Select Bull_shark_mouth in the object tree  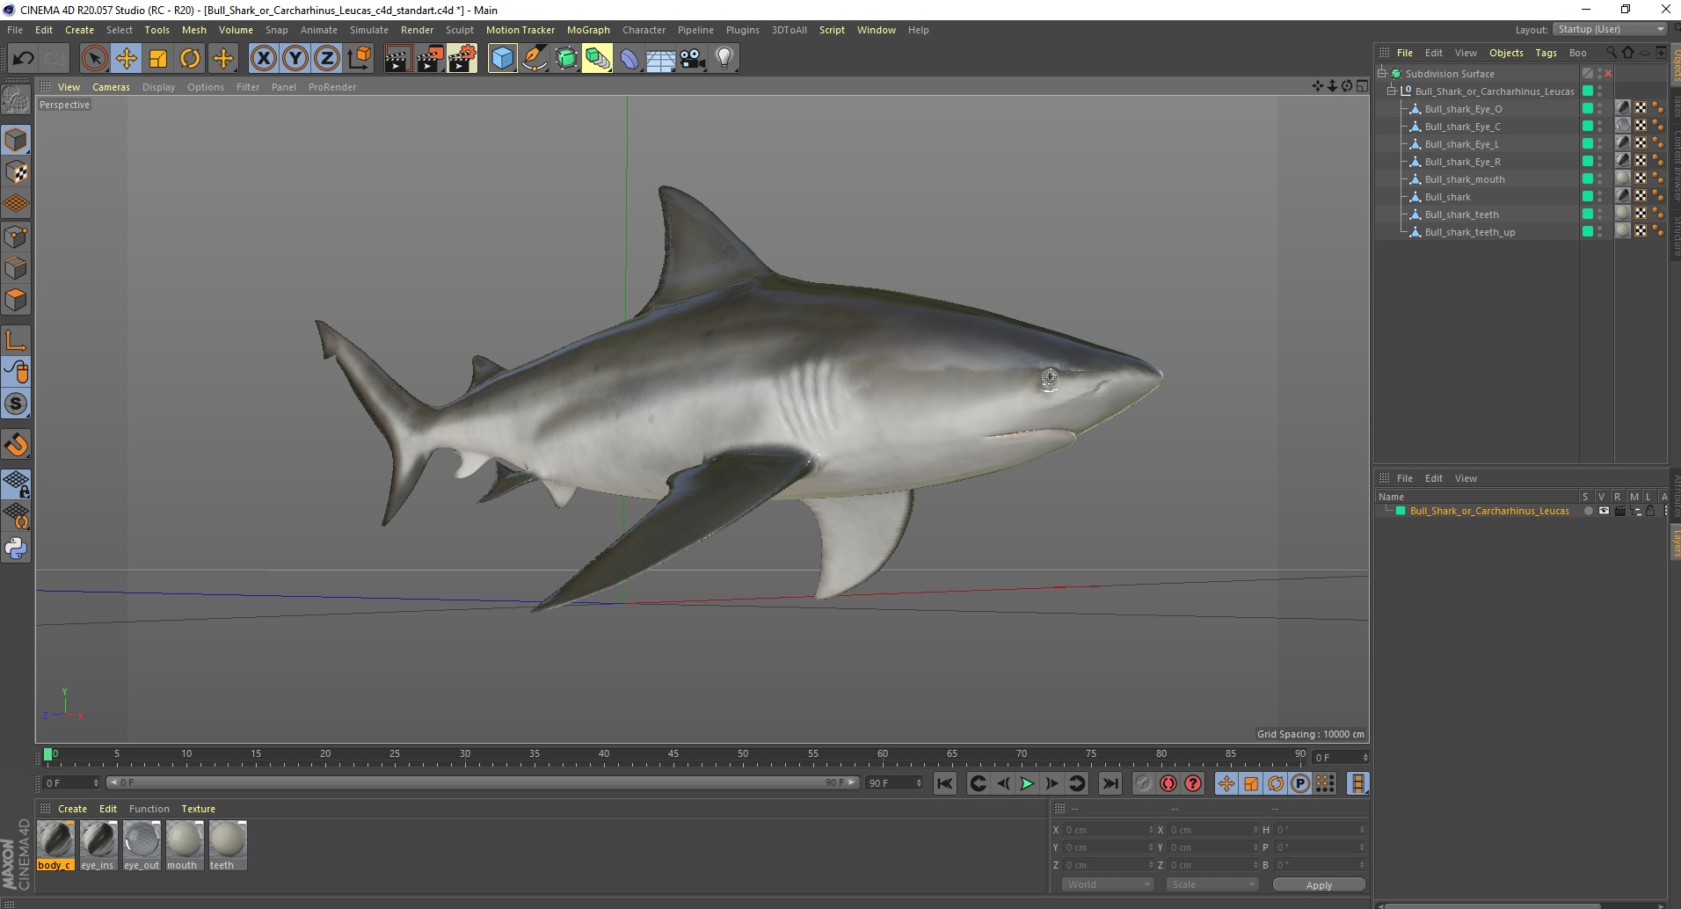(x=1464, y=179)
